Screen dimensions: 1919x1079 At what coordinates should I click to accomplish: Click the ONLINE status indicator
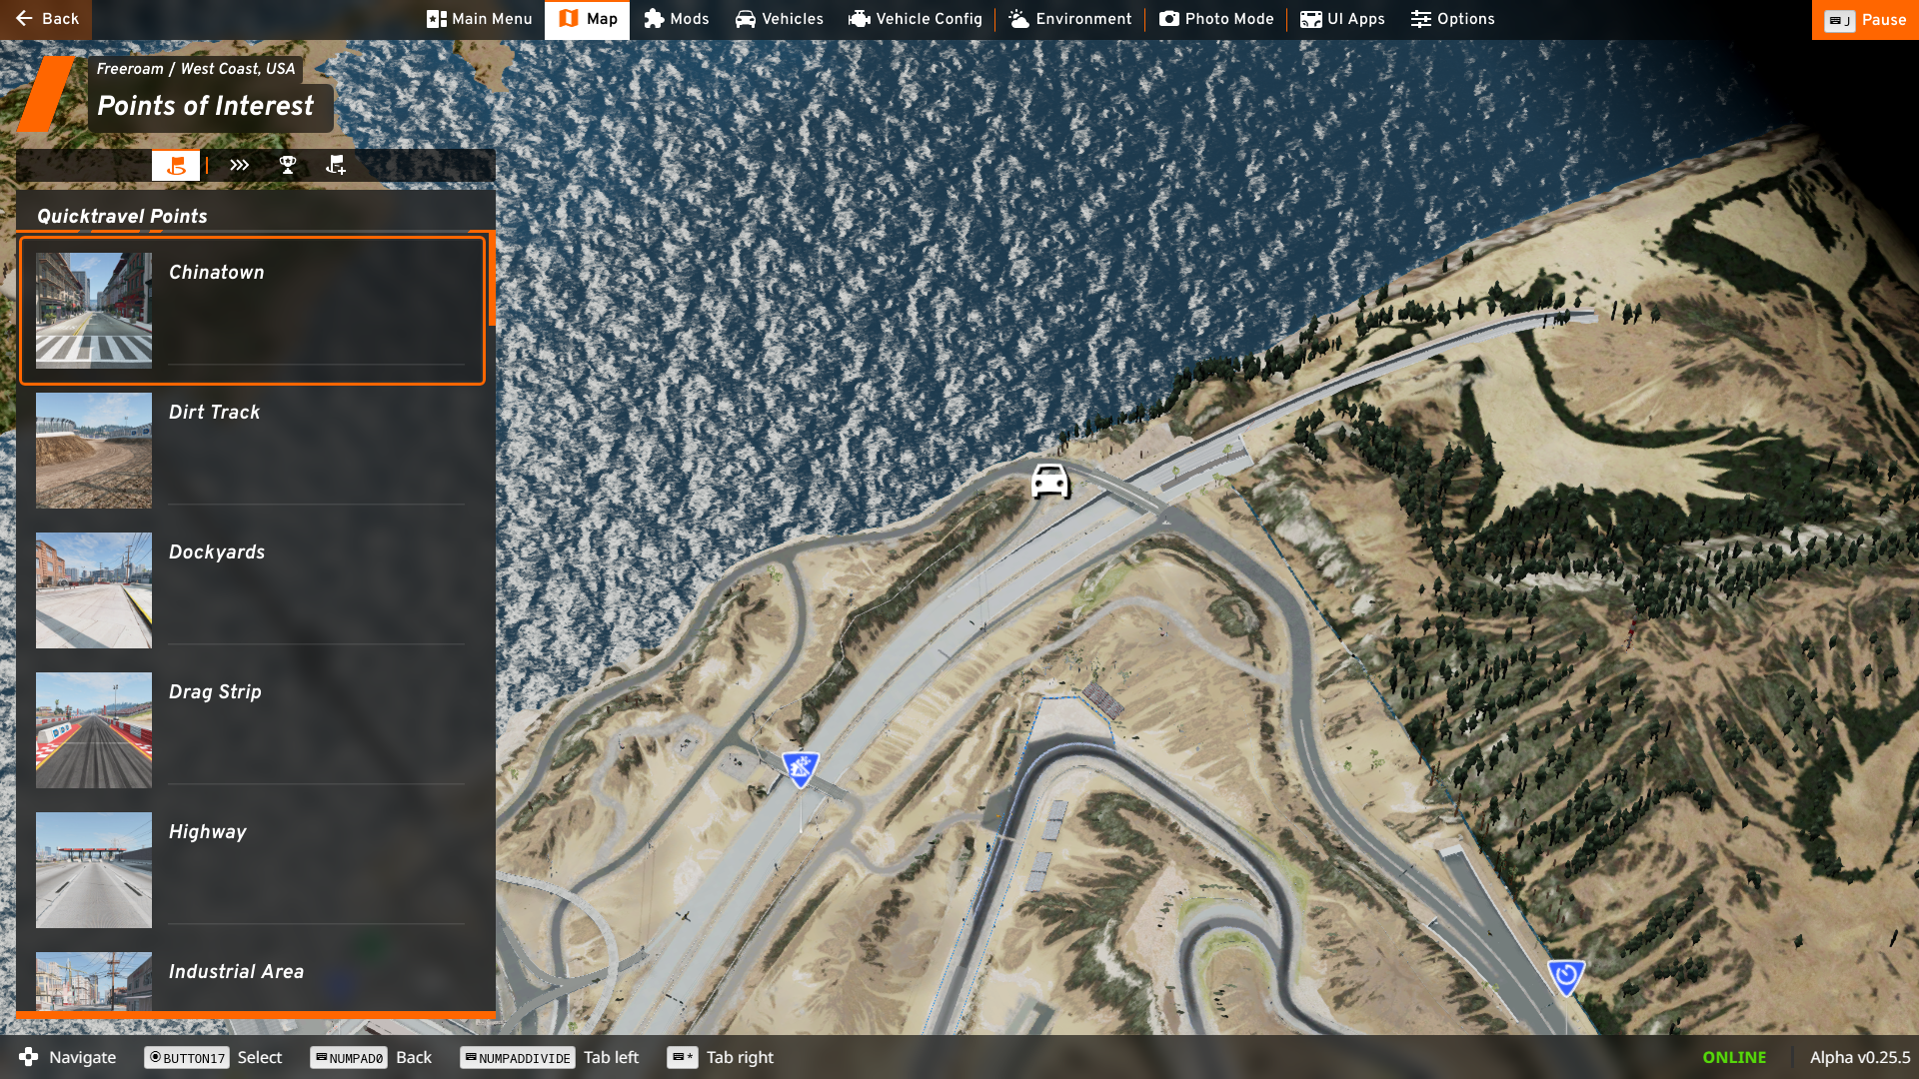click(1734, 1057)
